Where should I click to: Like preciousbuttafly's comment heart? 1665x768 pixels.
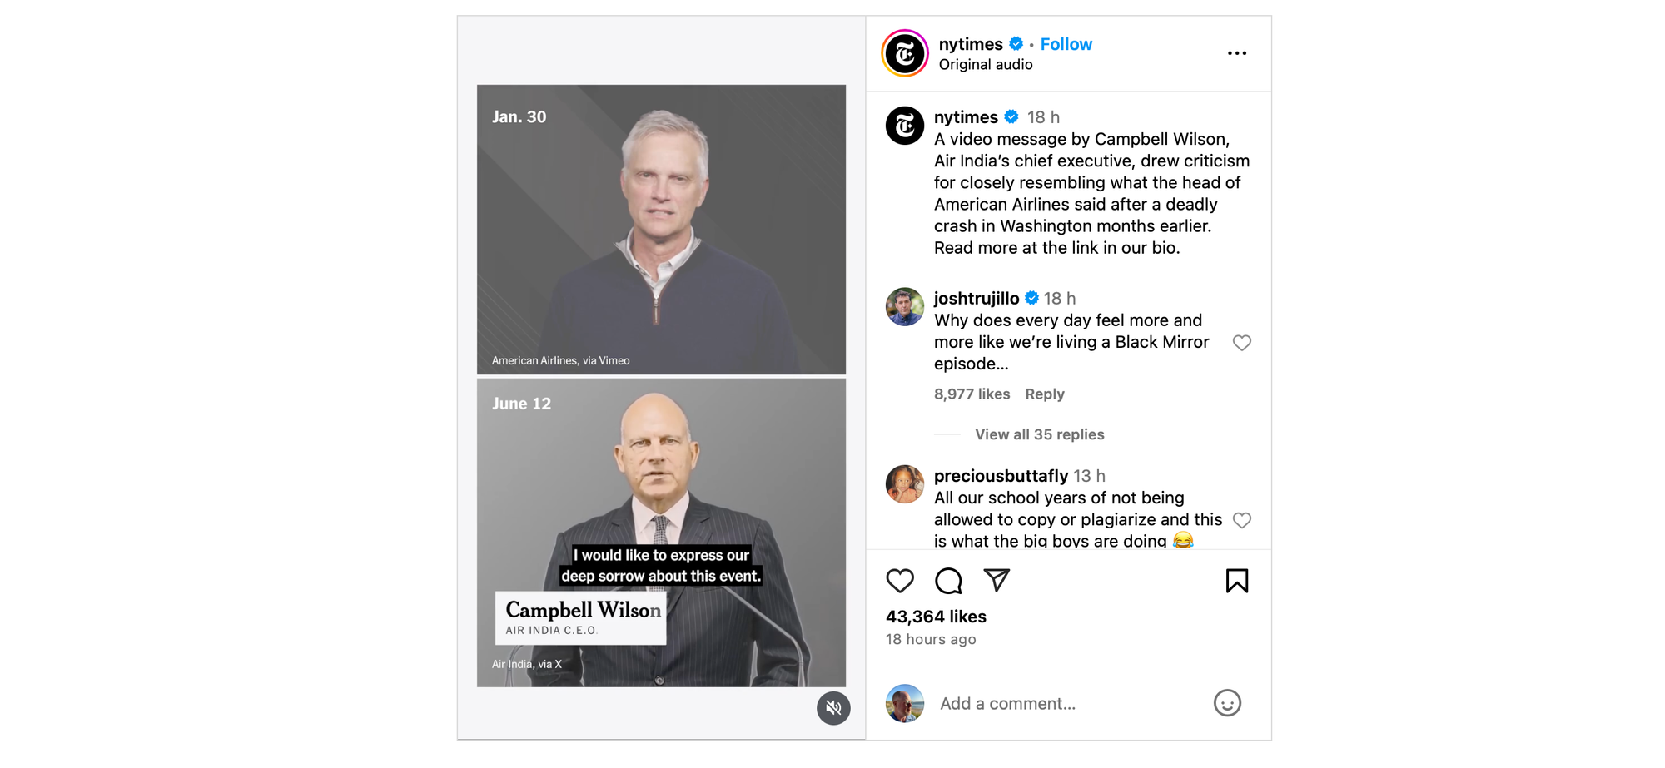point(1242,520)
